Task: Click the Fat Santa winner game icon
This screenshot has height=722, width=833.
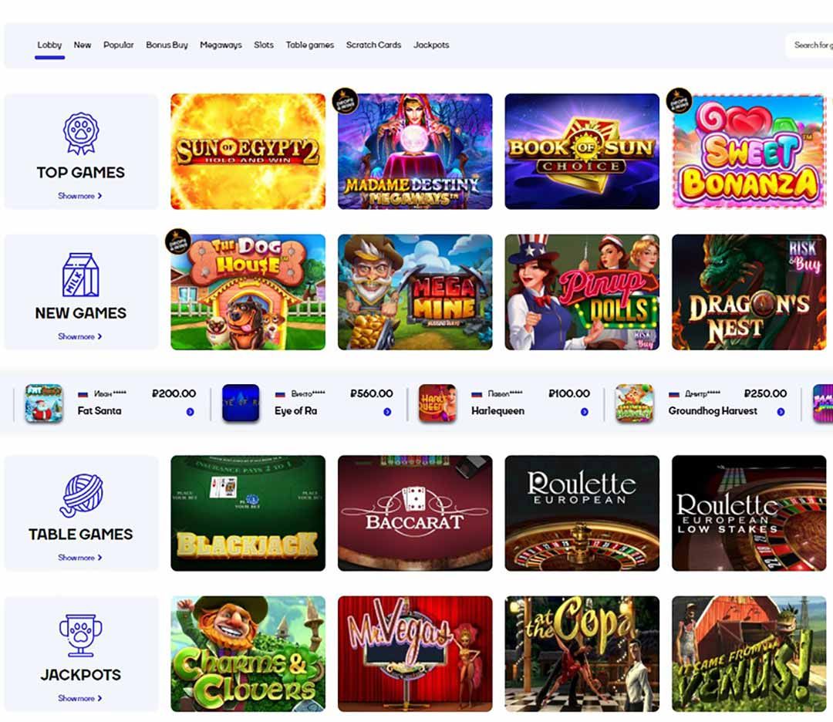Action: [x=44, y=403]
